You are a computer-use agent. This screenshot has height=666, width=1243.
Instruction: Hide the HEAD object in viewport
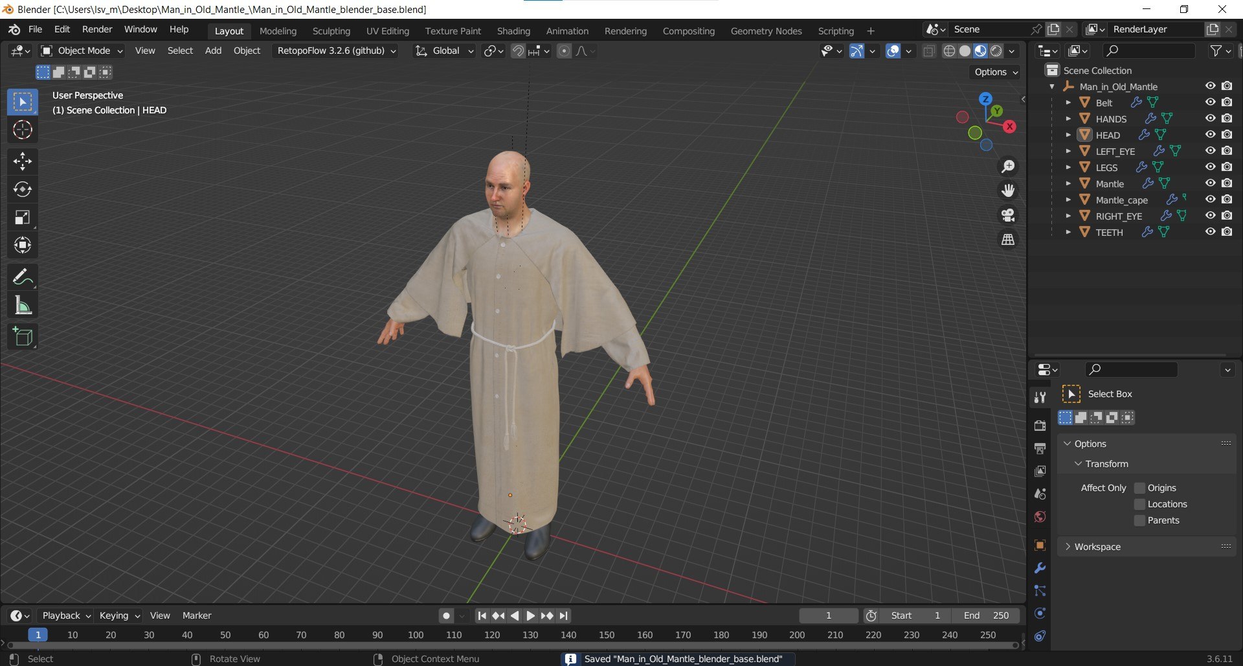[x=1210, y=135]
